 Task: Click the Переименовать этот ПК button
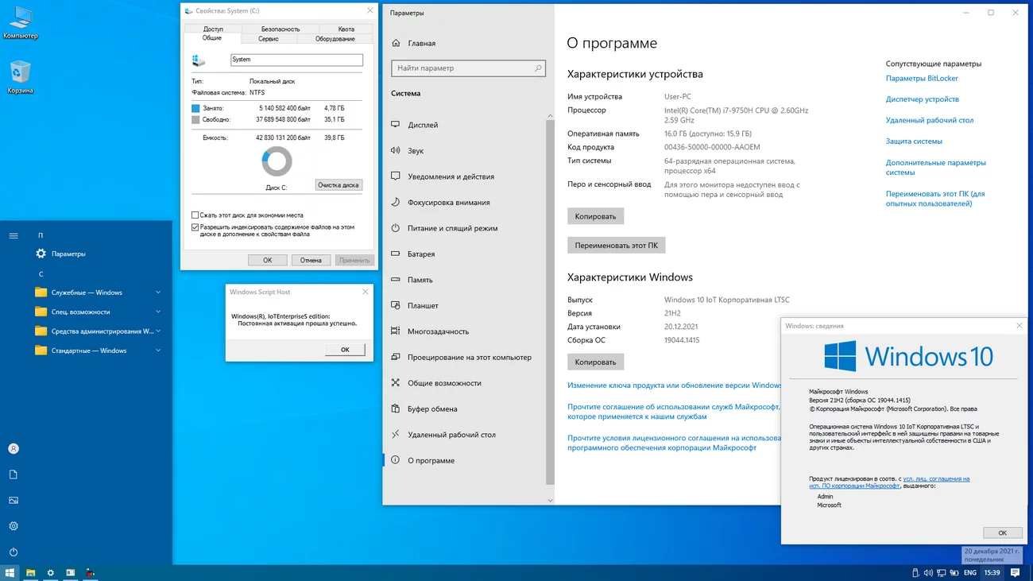[x=617, y=246]
